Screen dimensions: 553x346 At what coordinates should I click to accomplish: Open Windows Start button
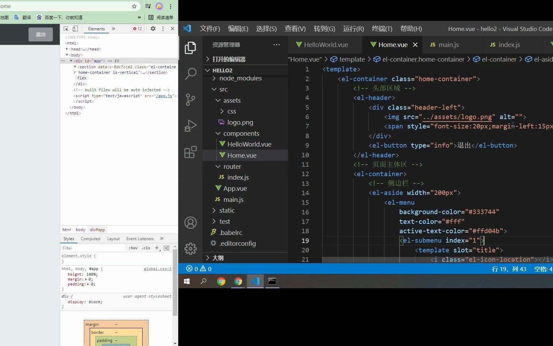click(187, 281)
